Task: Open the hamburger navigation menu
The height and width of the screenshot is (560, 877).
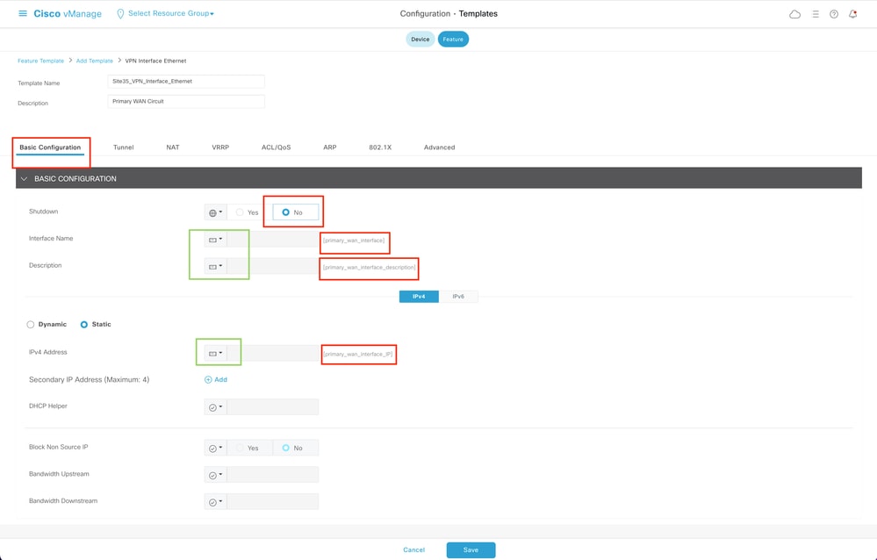Action: [22, 13]
